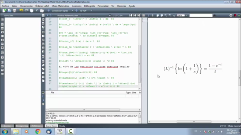Jump to the next LaTeX error in the messages panel
Image resolution: width=241 pixels, height=135 pixels.
tap(43, 96)
